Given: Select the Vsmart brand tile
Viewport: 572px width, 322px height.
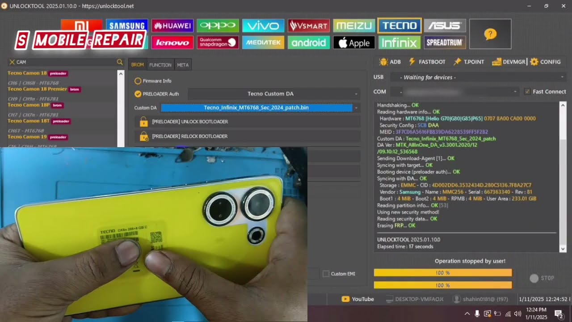Looking at the screenshot, I should click(x=309, y=25).
